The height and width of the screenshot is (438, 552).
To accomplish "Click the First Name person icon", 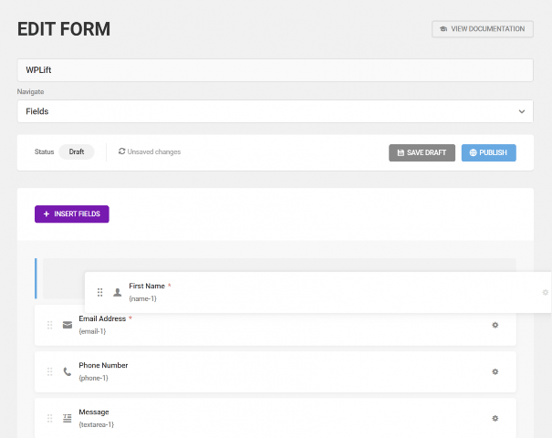I will click(117, 292).
